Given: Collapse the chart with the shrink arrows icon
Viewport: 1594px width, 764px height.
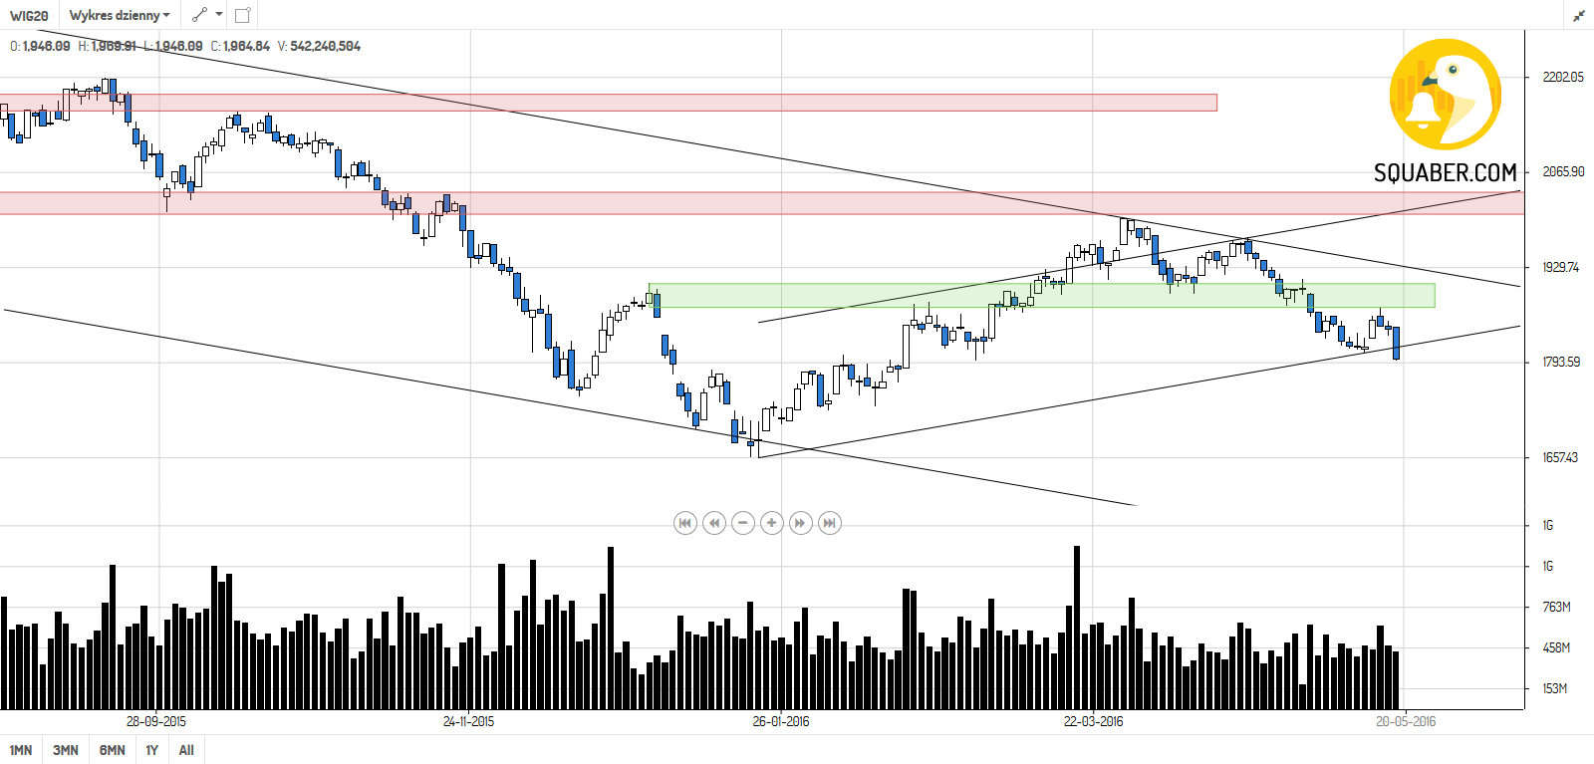Looking at the screenshot, I should point(1579,15).
